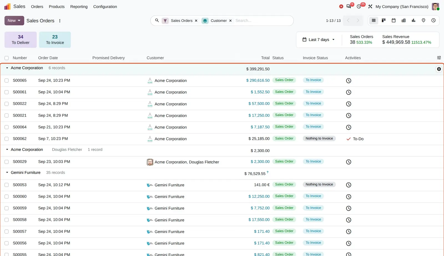
Task: Open activity clock for order S00061
Action: (349, 92)
